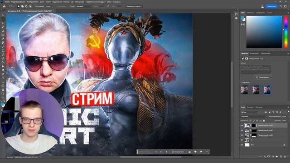Click the thumbs-down icon in contextual task bar
290x163 pixels.
tap(195, 152)
